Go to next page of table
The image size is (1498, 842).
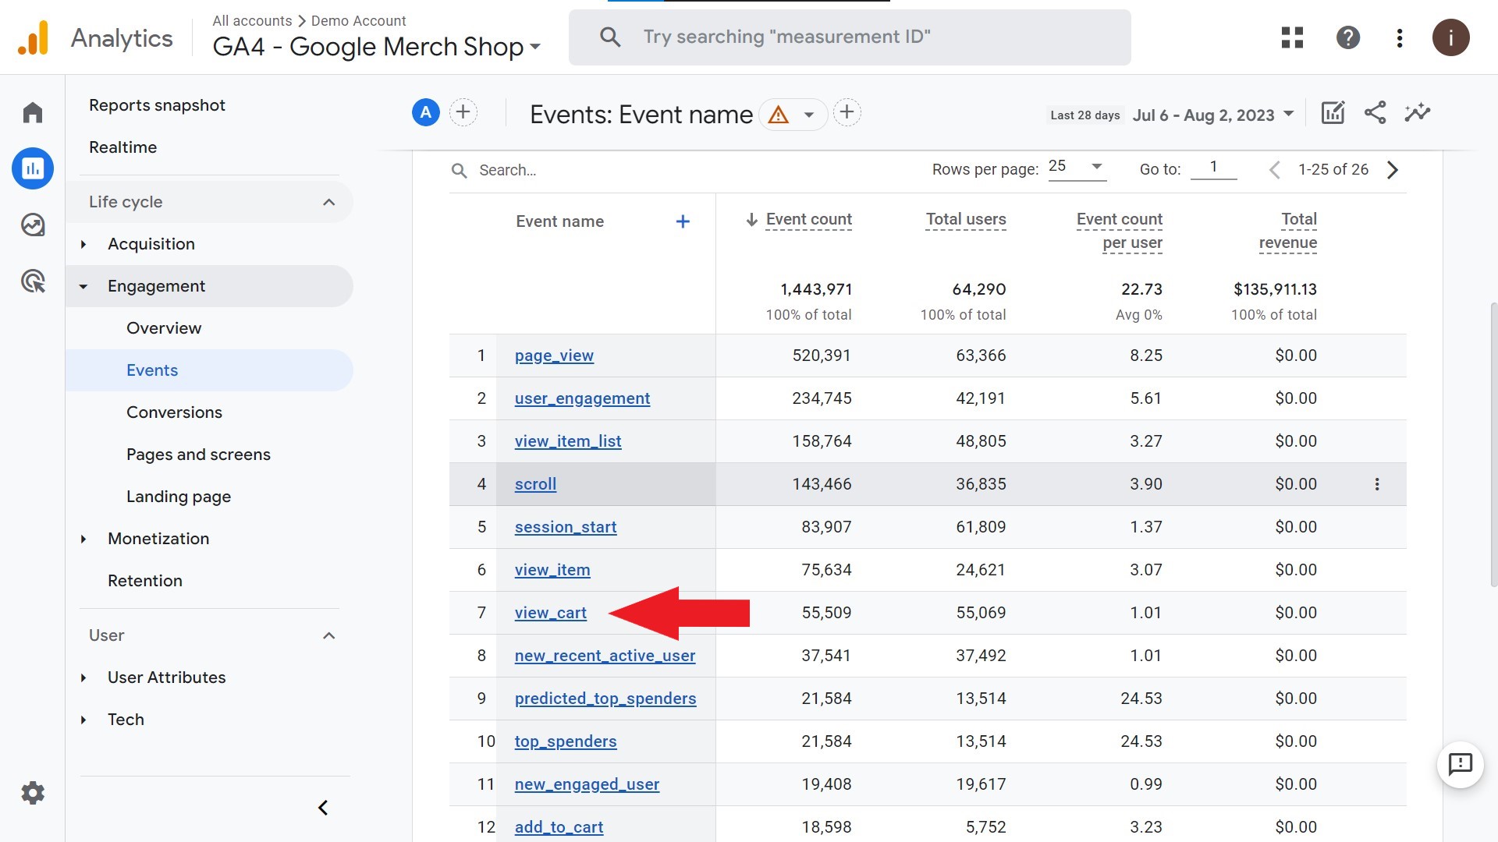[1393, 170]
